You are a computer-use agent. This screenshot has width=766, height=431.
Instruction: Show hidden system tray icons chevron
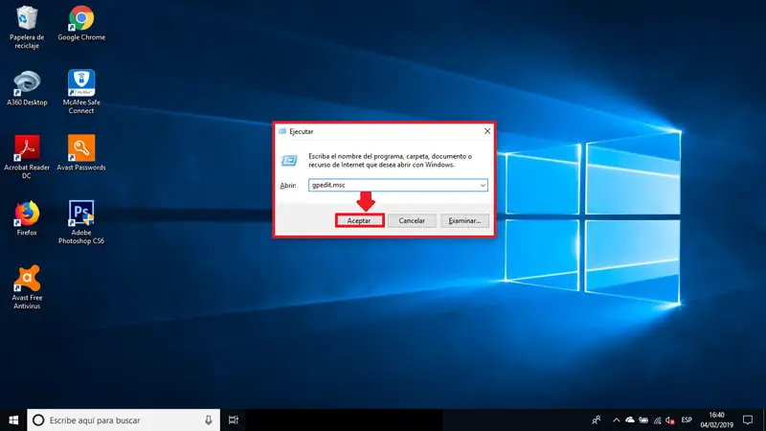[616, 420]
